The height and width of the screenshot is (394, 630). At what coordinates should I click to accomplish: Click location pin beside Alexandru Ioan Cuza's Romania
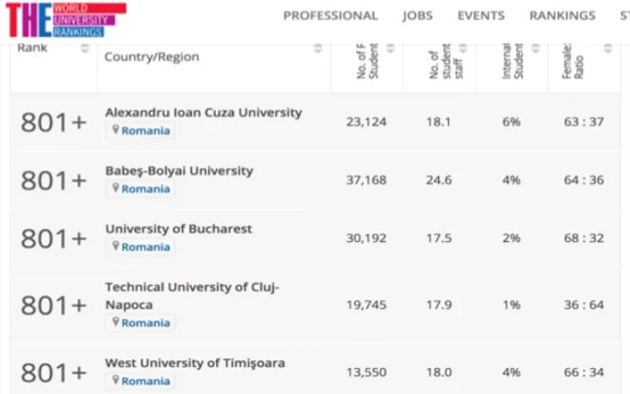pyautogui.click(x=116, y=130)
